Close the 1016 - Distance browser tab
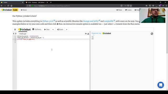This screenshot has height=94, width=168. tap(47, 2)
